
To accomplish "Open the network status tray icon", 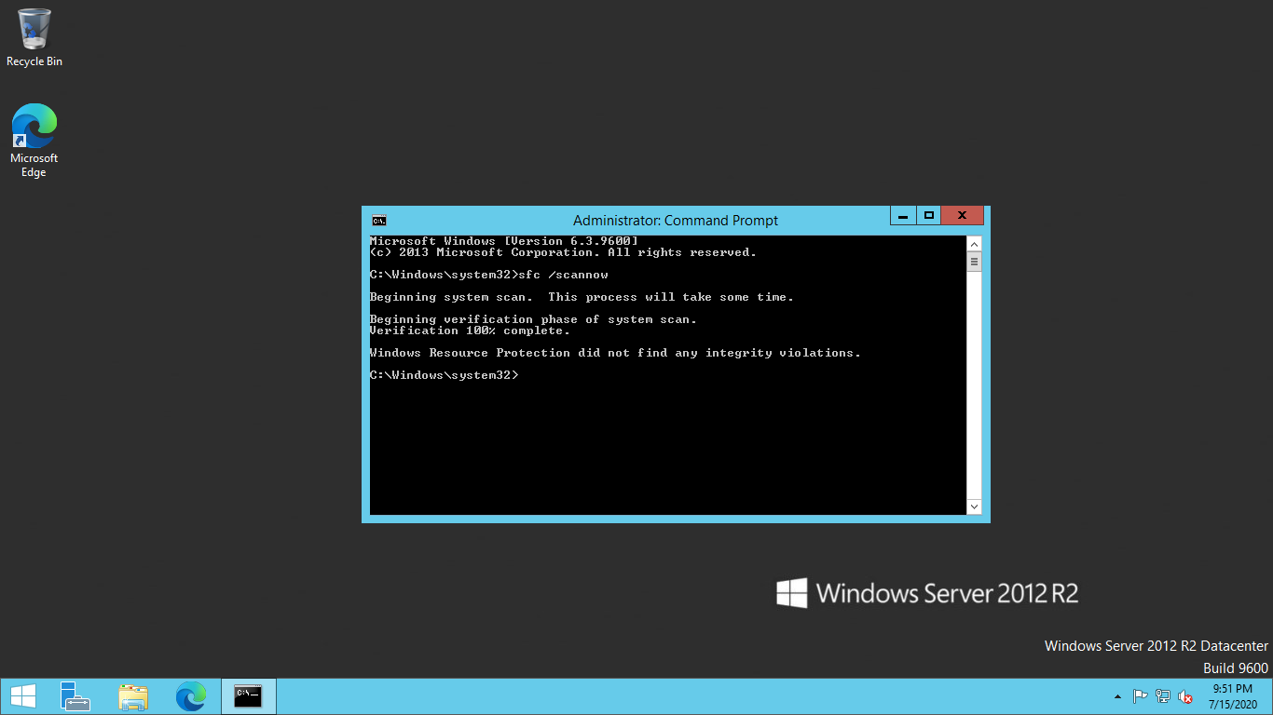I will coord(1163,696).
